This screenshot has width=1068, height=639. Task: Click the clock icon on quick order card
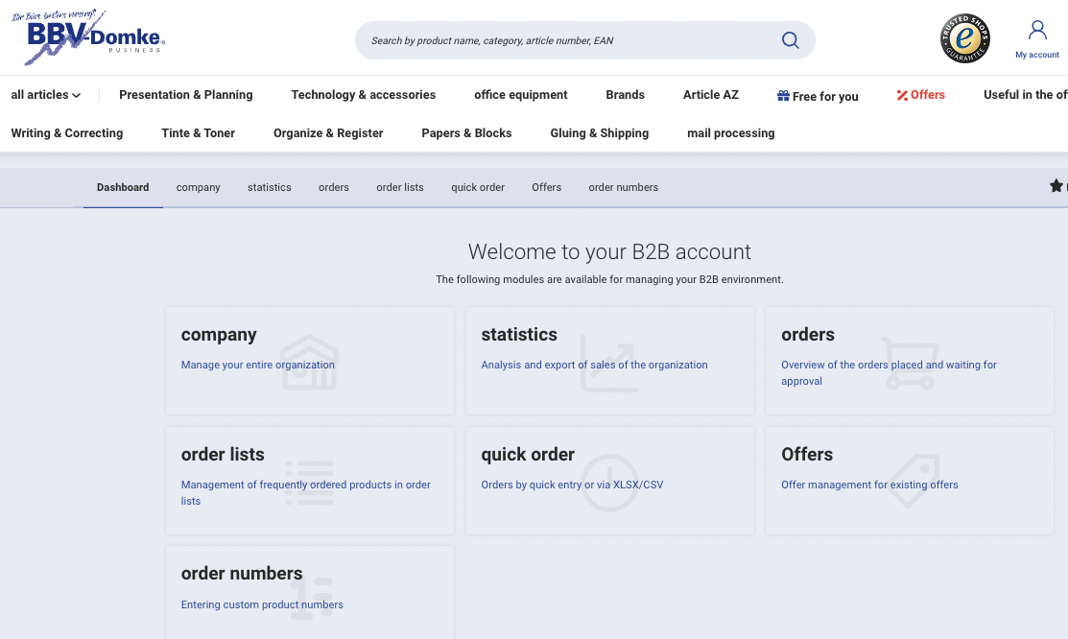click(609, 483)
